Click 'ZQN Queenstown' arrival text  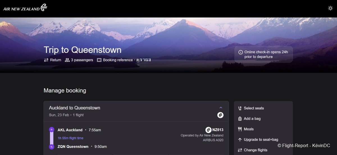point(73,147)
